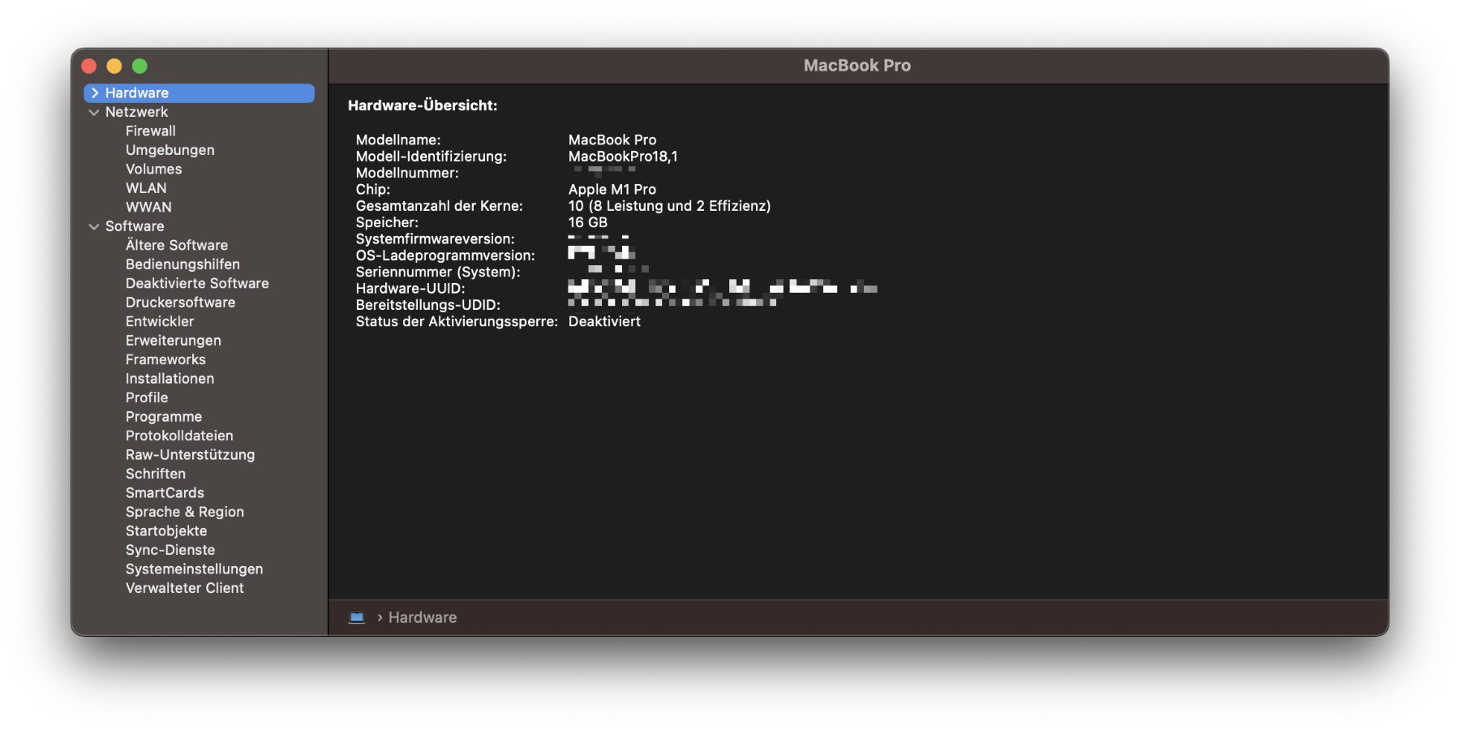Screen dimensions: 1460x730
Task: Select Sprache & Region in the sidebar
Action: tap(184, 512)
